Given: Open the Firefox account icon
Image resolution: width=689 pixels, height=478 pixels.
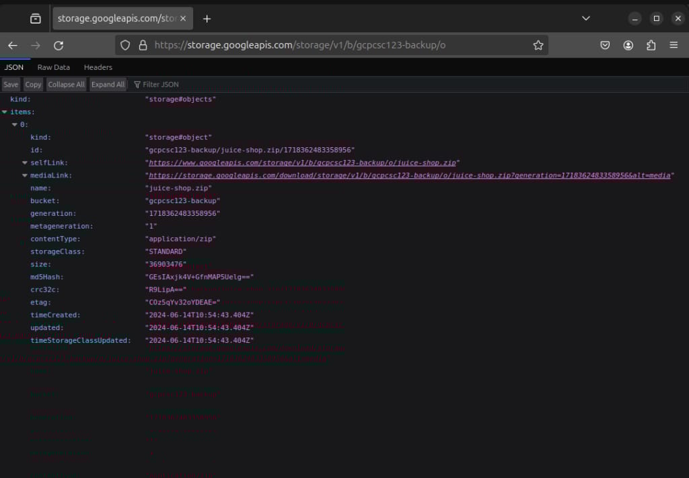Looking at the screenshot, I should 628,45.
